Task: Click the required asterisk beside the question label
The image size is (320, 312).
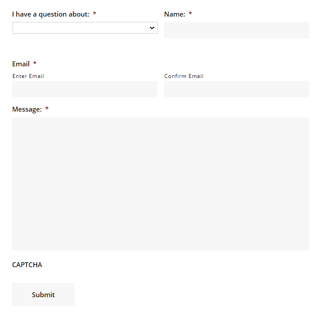Action: (95, 14)
